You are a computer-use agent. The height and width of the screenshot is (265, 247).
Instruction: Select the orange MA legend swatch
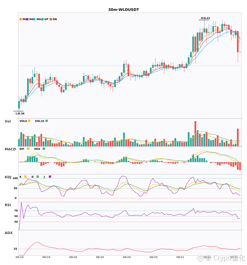(21, 19)
